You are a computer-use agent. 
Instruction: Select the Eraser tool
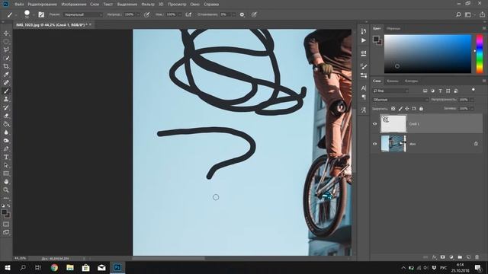(x=6, y=116)
